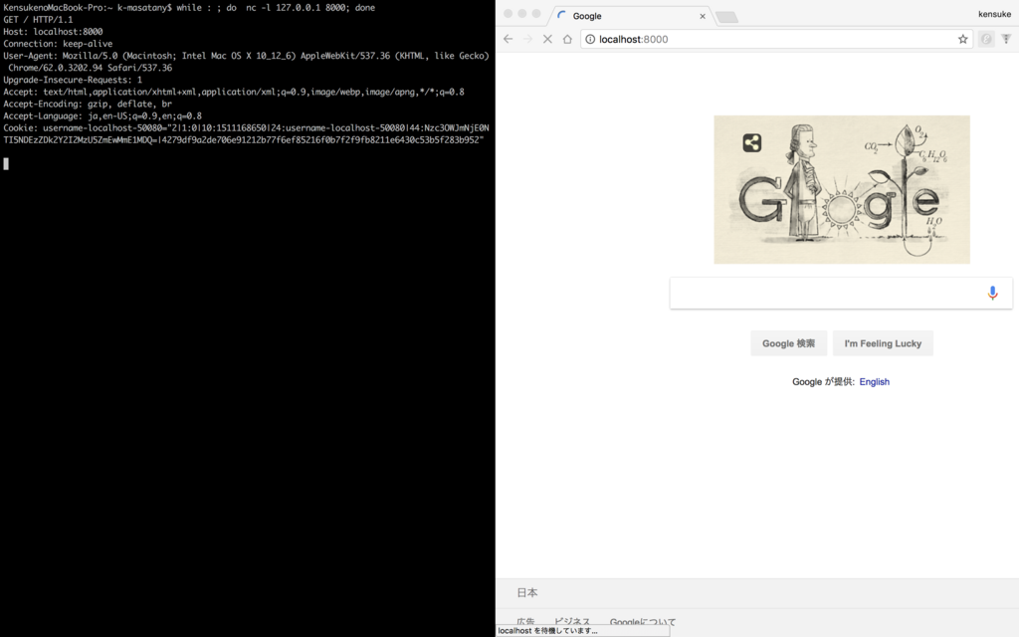The width and height of the screenshot is (1019, 637).
Task: Go to the Chrome home page icon
Action: [567, 39]
